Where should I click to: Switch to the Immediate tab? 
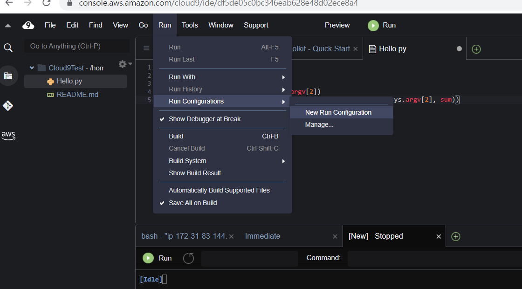tap(262, 236)
